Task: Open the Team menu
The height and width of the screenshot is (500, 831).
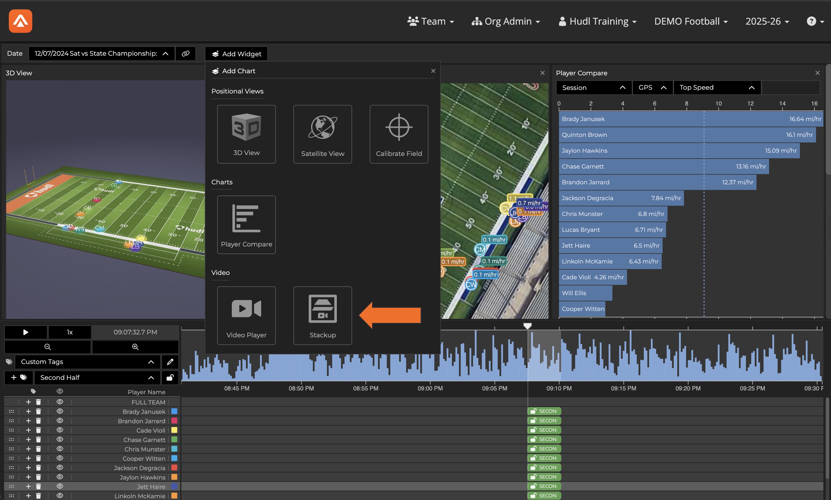Action: (431, 21)
